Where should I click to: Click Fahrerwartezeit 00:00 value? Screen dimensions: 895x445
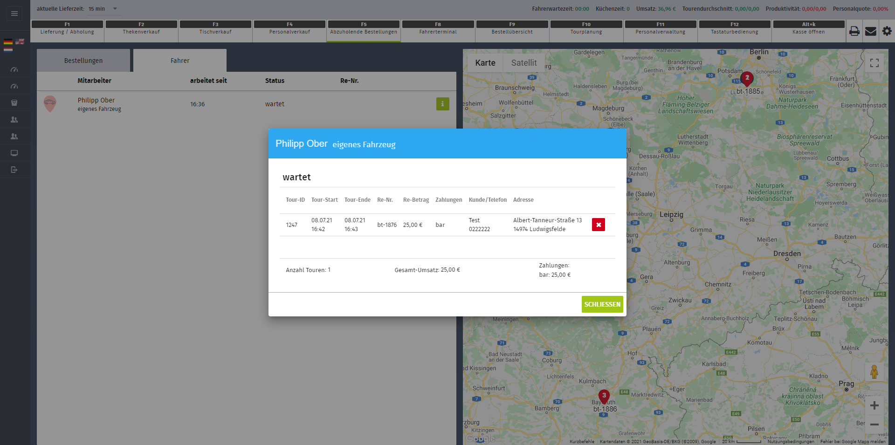point(582,9)
